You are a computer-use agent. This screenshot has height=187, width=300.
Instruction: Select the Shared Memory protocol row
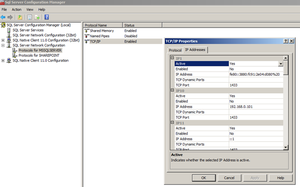pos(122,31)
